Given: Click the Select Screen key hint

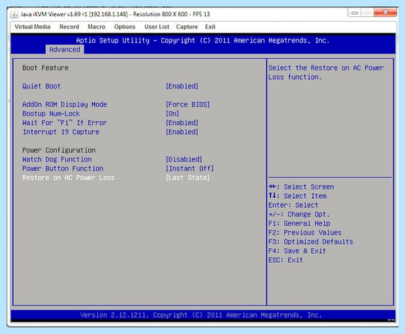Looking at the screenshot, I should (x=301, y=187).
